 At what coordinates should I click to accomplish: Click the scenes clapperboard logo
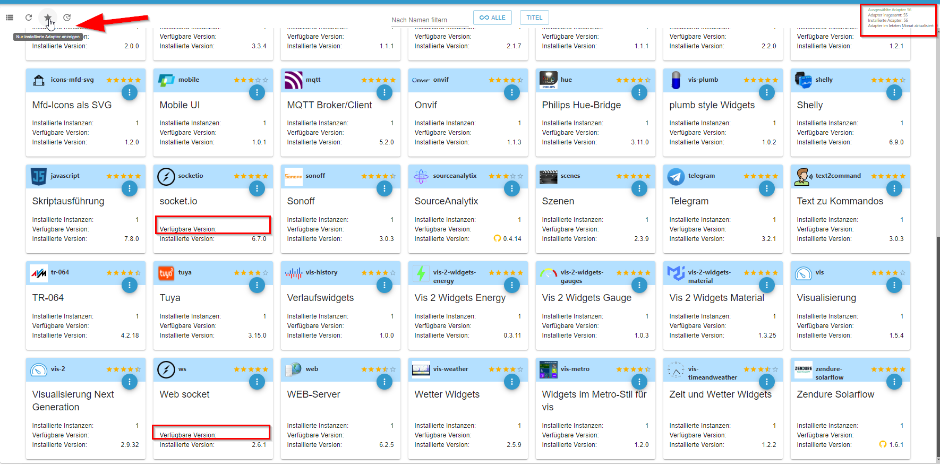click(x=549, y=177)
